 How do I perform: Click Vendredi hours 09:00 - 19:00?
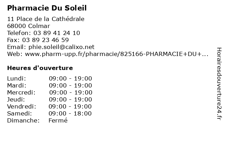pyautogui.click(x=70, y=106)
